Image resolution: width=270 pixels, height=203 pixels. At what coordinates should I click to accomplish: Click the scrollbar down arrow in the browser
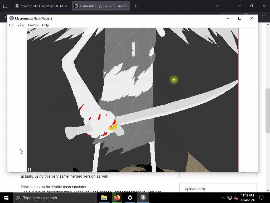click(x=268, y=190)
